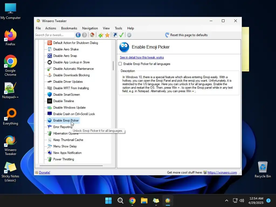Click the Disable Timeline icon

coord(50,101)
